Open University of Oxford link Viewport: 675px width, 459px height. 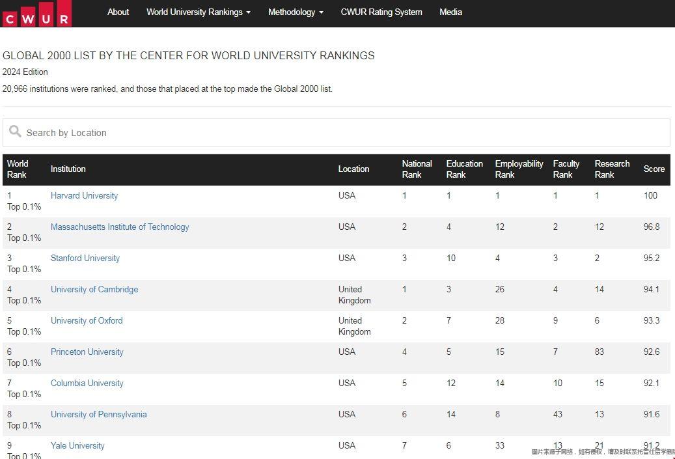point(87,320)
